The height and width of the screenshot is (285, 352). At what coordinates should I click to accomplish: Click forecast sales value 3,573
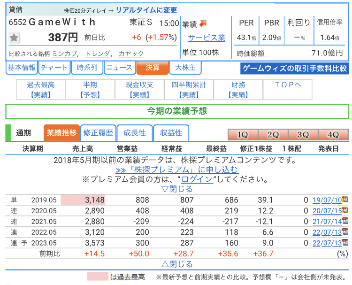[x=94, y=243]
